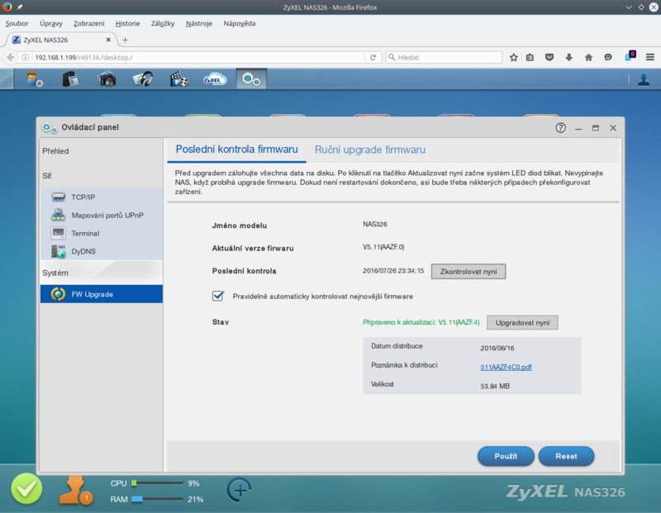Click the green checkmark status icon
This screenshot has width=661, height=513.
click(x=26, y=488)
